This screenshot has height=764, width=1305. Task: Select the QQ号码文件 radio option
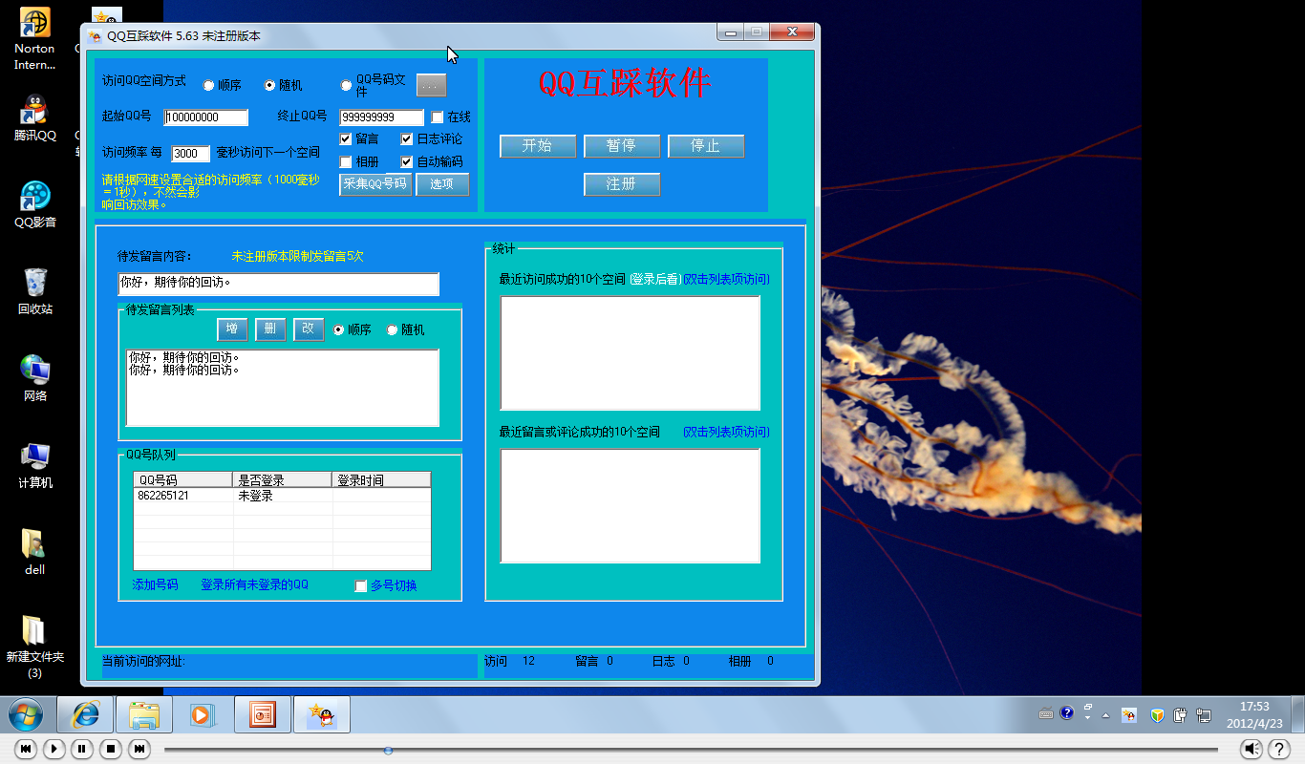[x=347, y=86]
